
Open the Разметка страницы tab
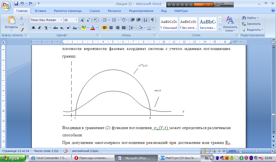click(x=68, y=11)
